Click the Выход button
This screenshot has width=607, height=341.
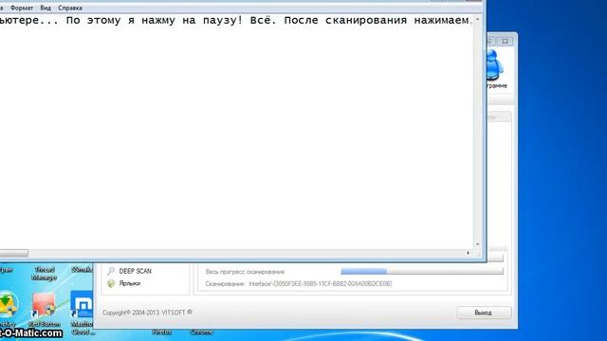pyautogui.click(x=484, y=313)
